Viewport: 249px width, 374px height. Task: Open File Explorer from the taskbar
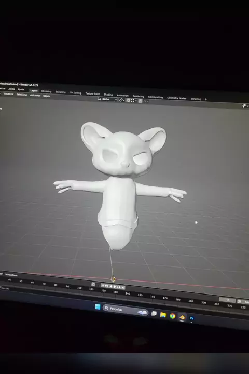click(x=163, y=315)
